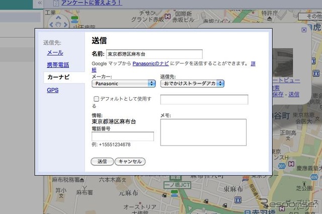This screenshot has width=322, height=214.
Task: Click the hand icon in pan control
Action: click(58, 25)
